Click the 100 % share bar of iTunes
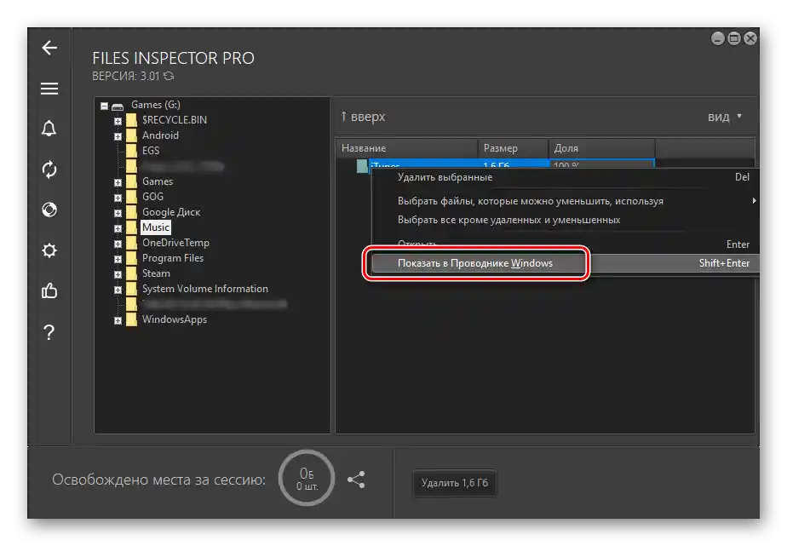 pyautogui.click(x=602, y=165)
